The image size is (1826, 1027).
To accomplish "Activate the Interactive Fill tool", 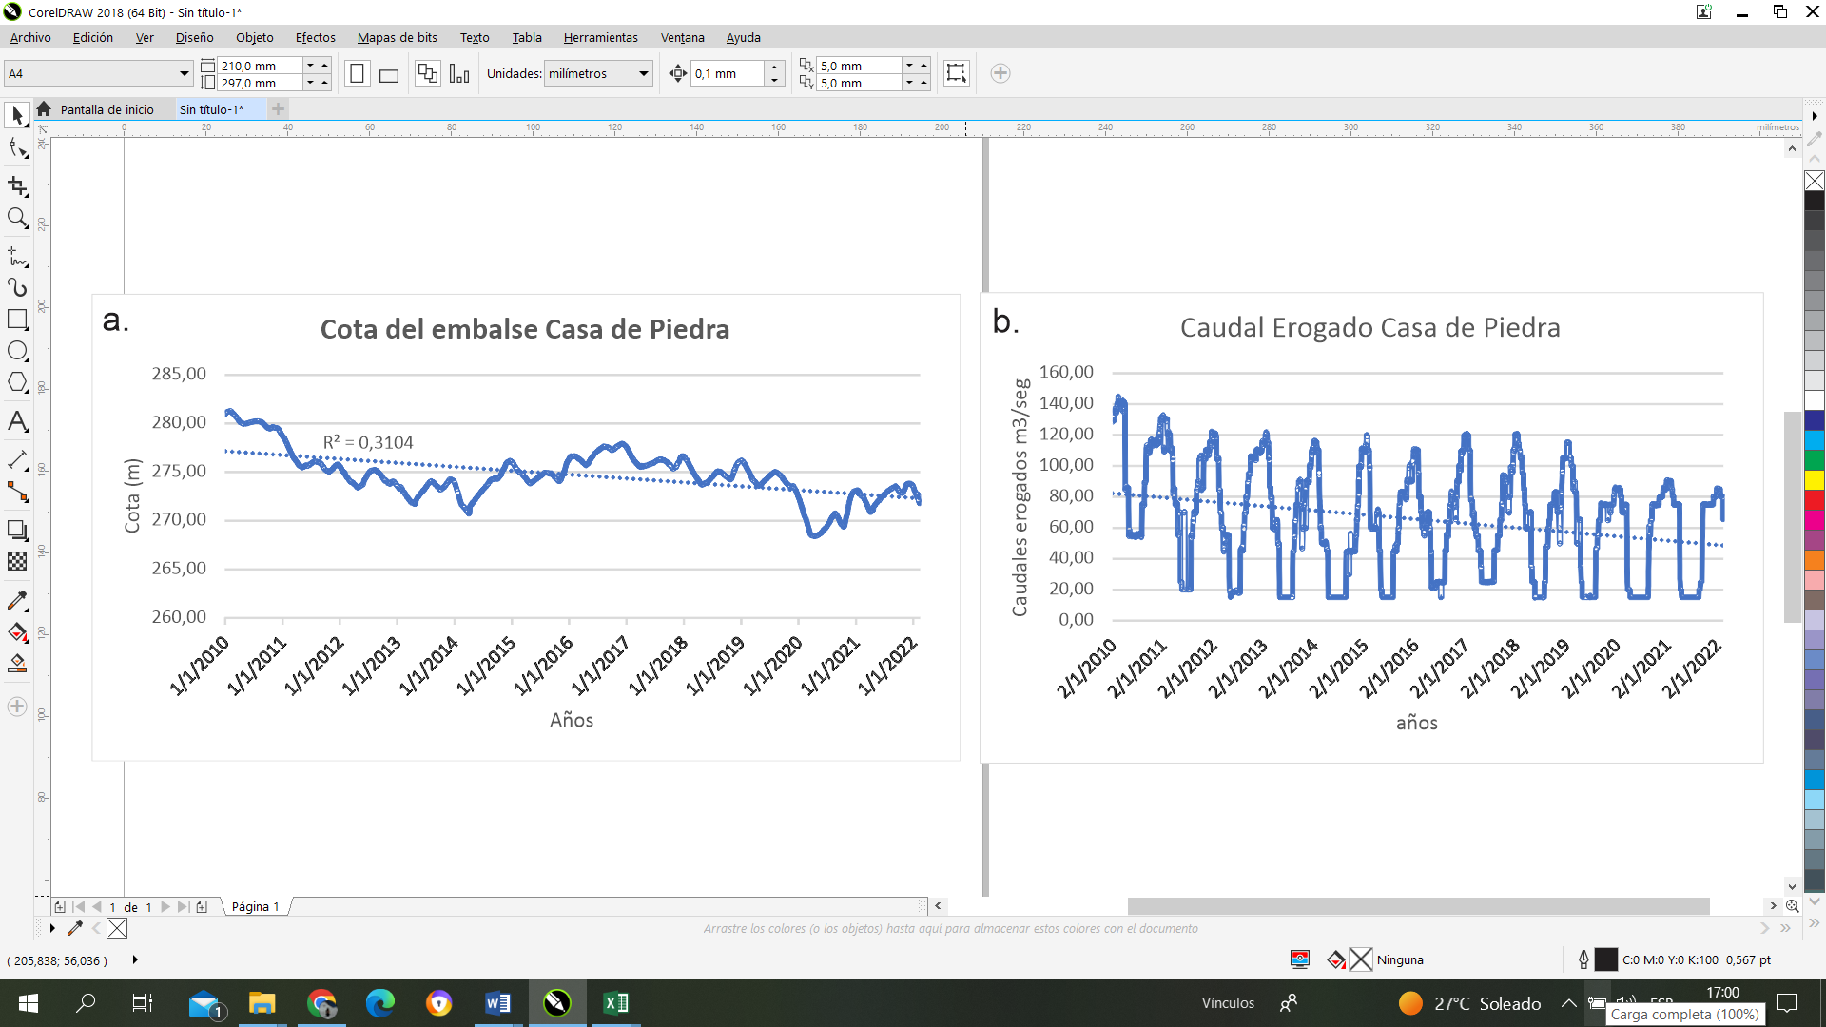I will coord(17,632).
